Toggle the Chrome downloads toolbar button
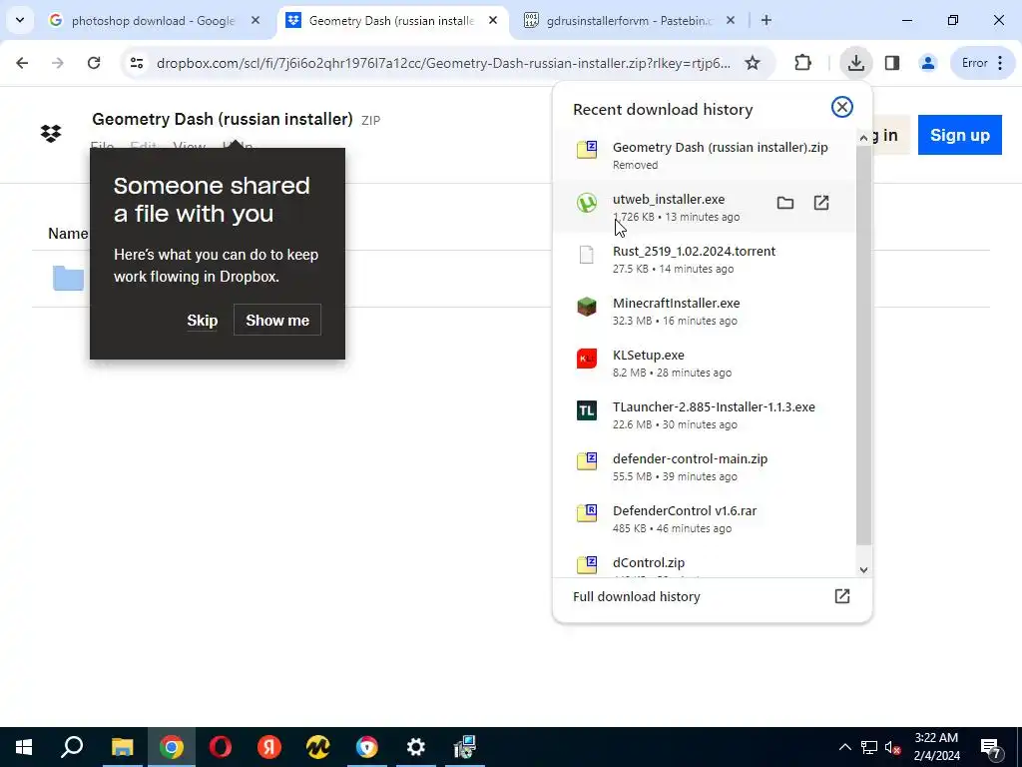Screen dimensions: 1022x767 pyautogui.click(x=855, y=63)
